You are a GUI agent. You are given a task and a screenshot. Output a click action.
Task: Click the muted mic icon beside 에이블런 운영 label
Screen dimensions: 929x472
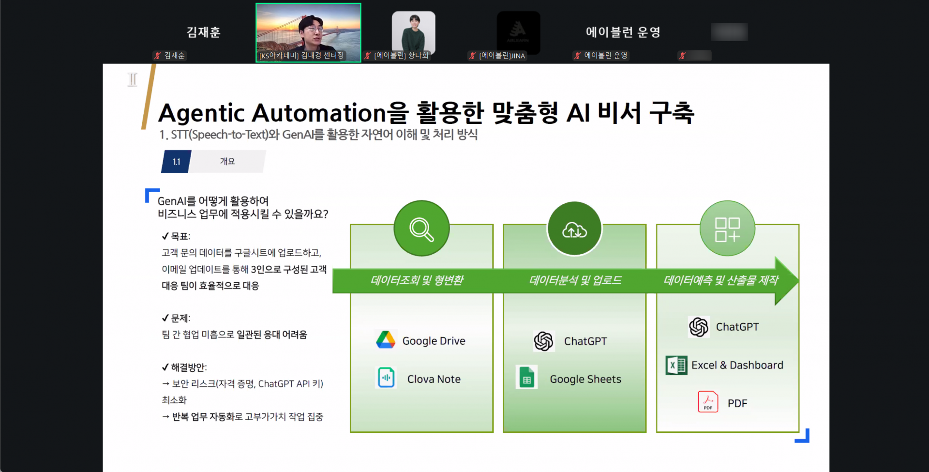pos(577,56)
